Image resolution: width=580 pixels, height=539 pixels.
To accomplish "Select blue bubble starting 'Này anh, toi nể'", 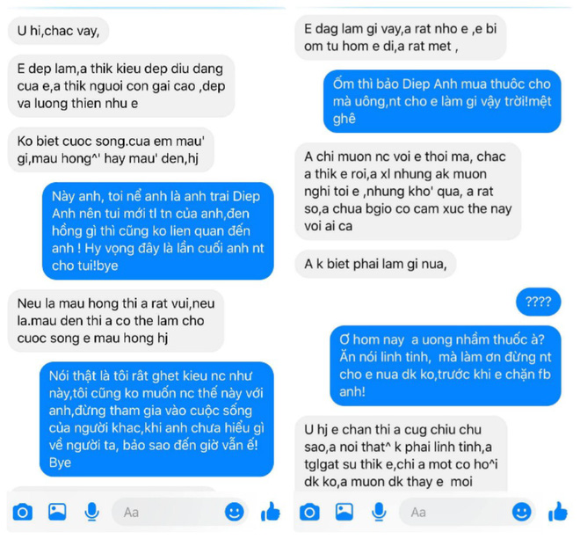I will pyautogui.click(x=158, y=230).
